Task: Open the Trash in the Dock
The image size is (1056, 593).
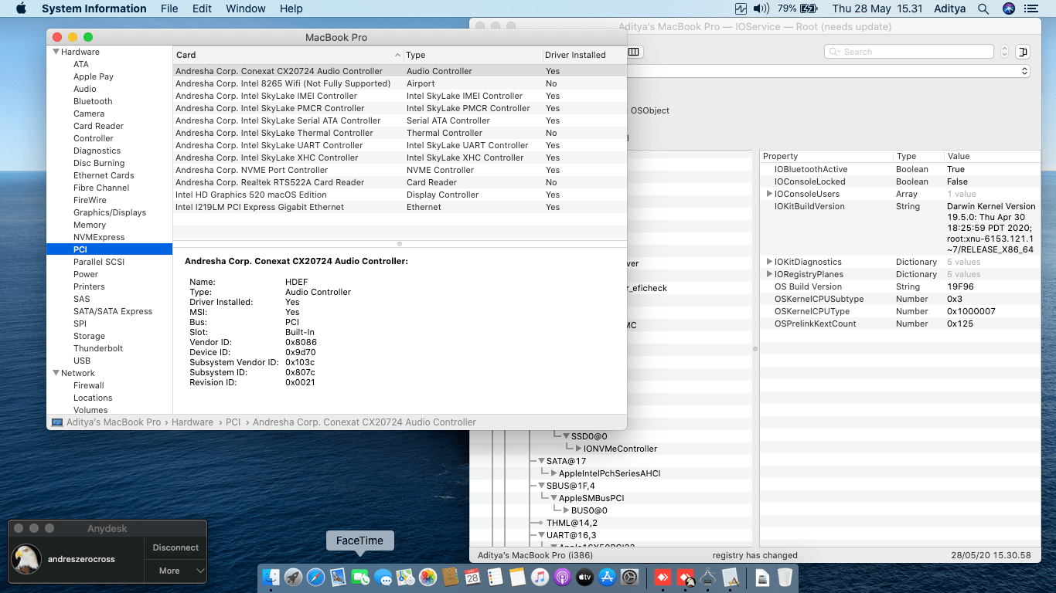Action: point(785,577)
